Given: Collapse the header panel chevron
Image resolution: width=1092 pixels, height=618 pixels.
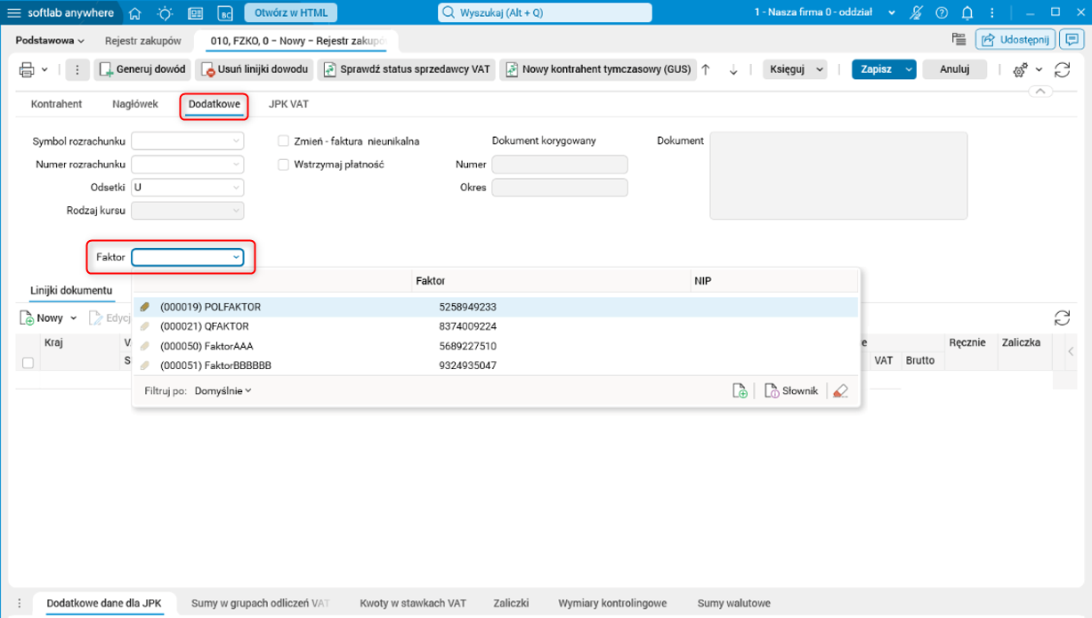Looking at the screenshot, I should (x=1040, y=92).
